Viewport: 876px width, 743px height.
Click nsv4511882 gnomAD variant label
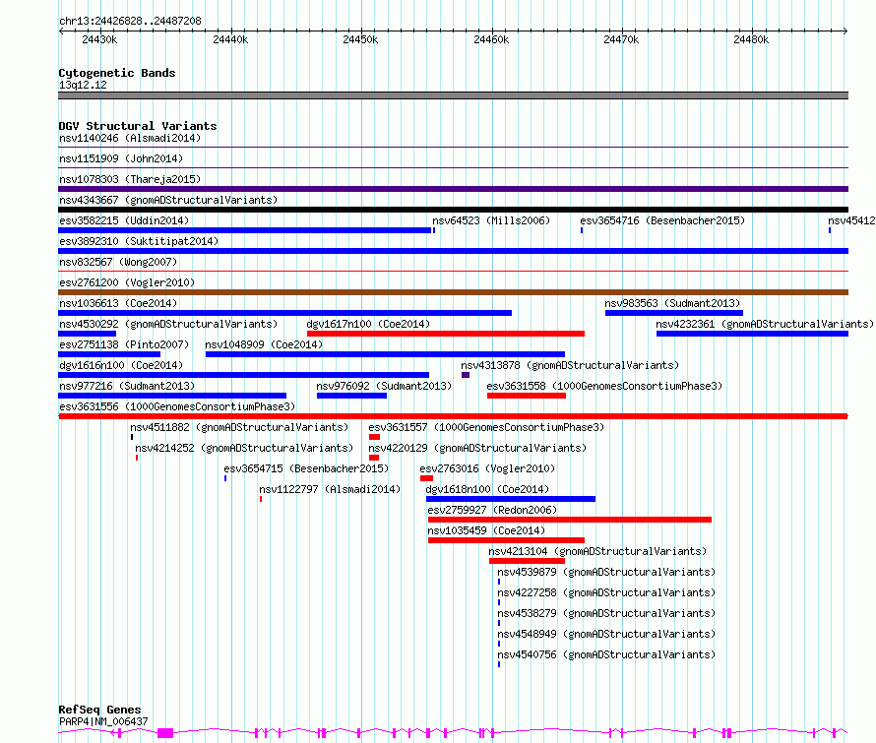(x=239, y=427)
